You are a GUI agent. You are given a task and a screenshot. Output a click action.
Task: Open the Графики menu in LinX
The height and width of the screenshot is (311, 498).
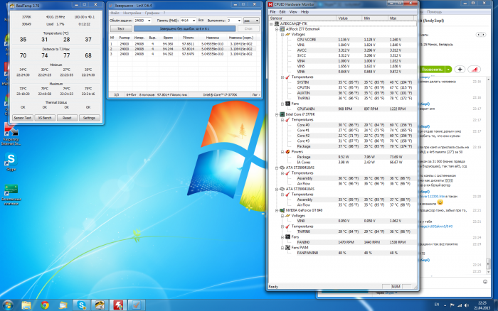pos(152,13)
